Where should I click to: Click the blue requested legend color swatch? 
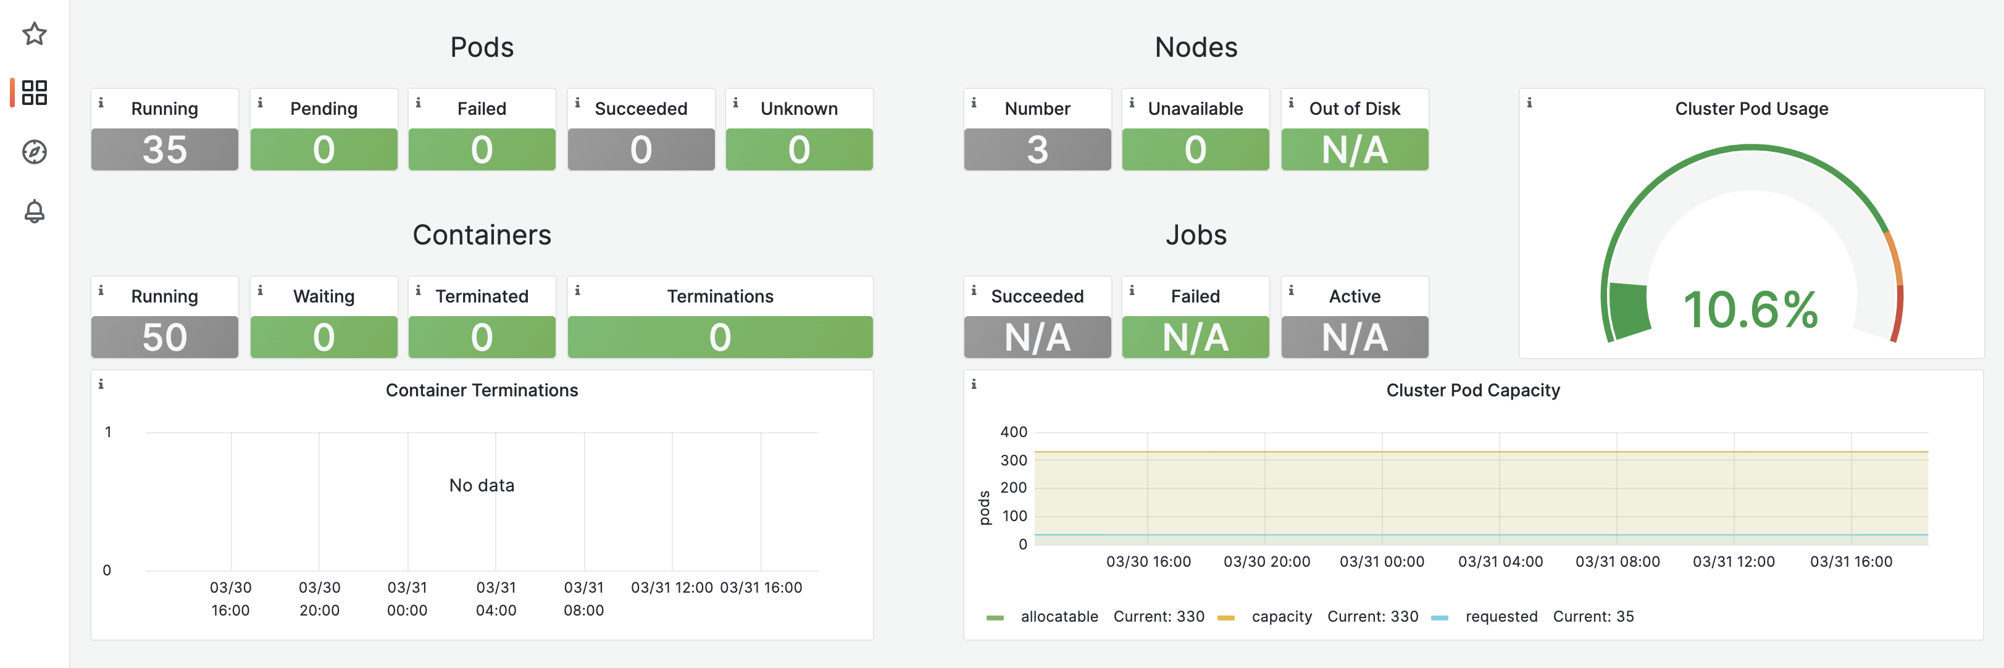pyautogui.click(x=1439, y=618)
